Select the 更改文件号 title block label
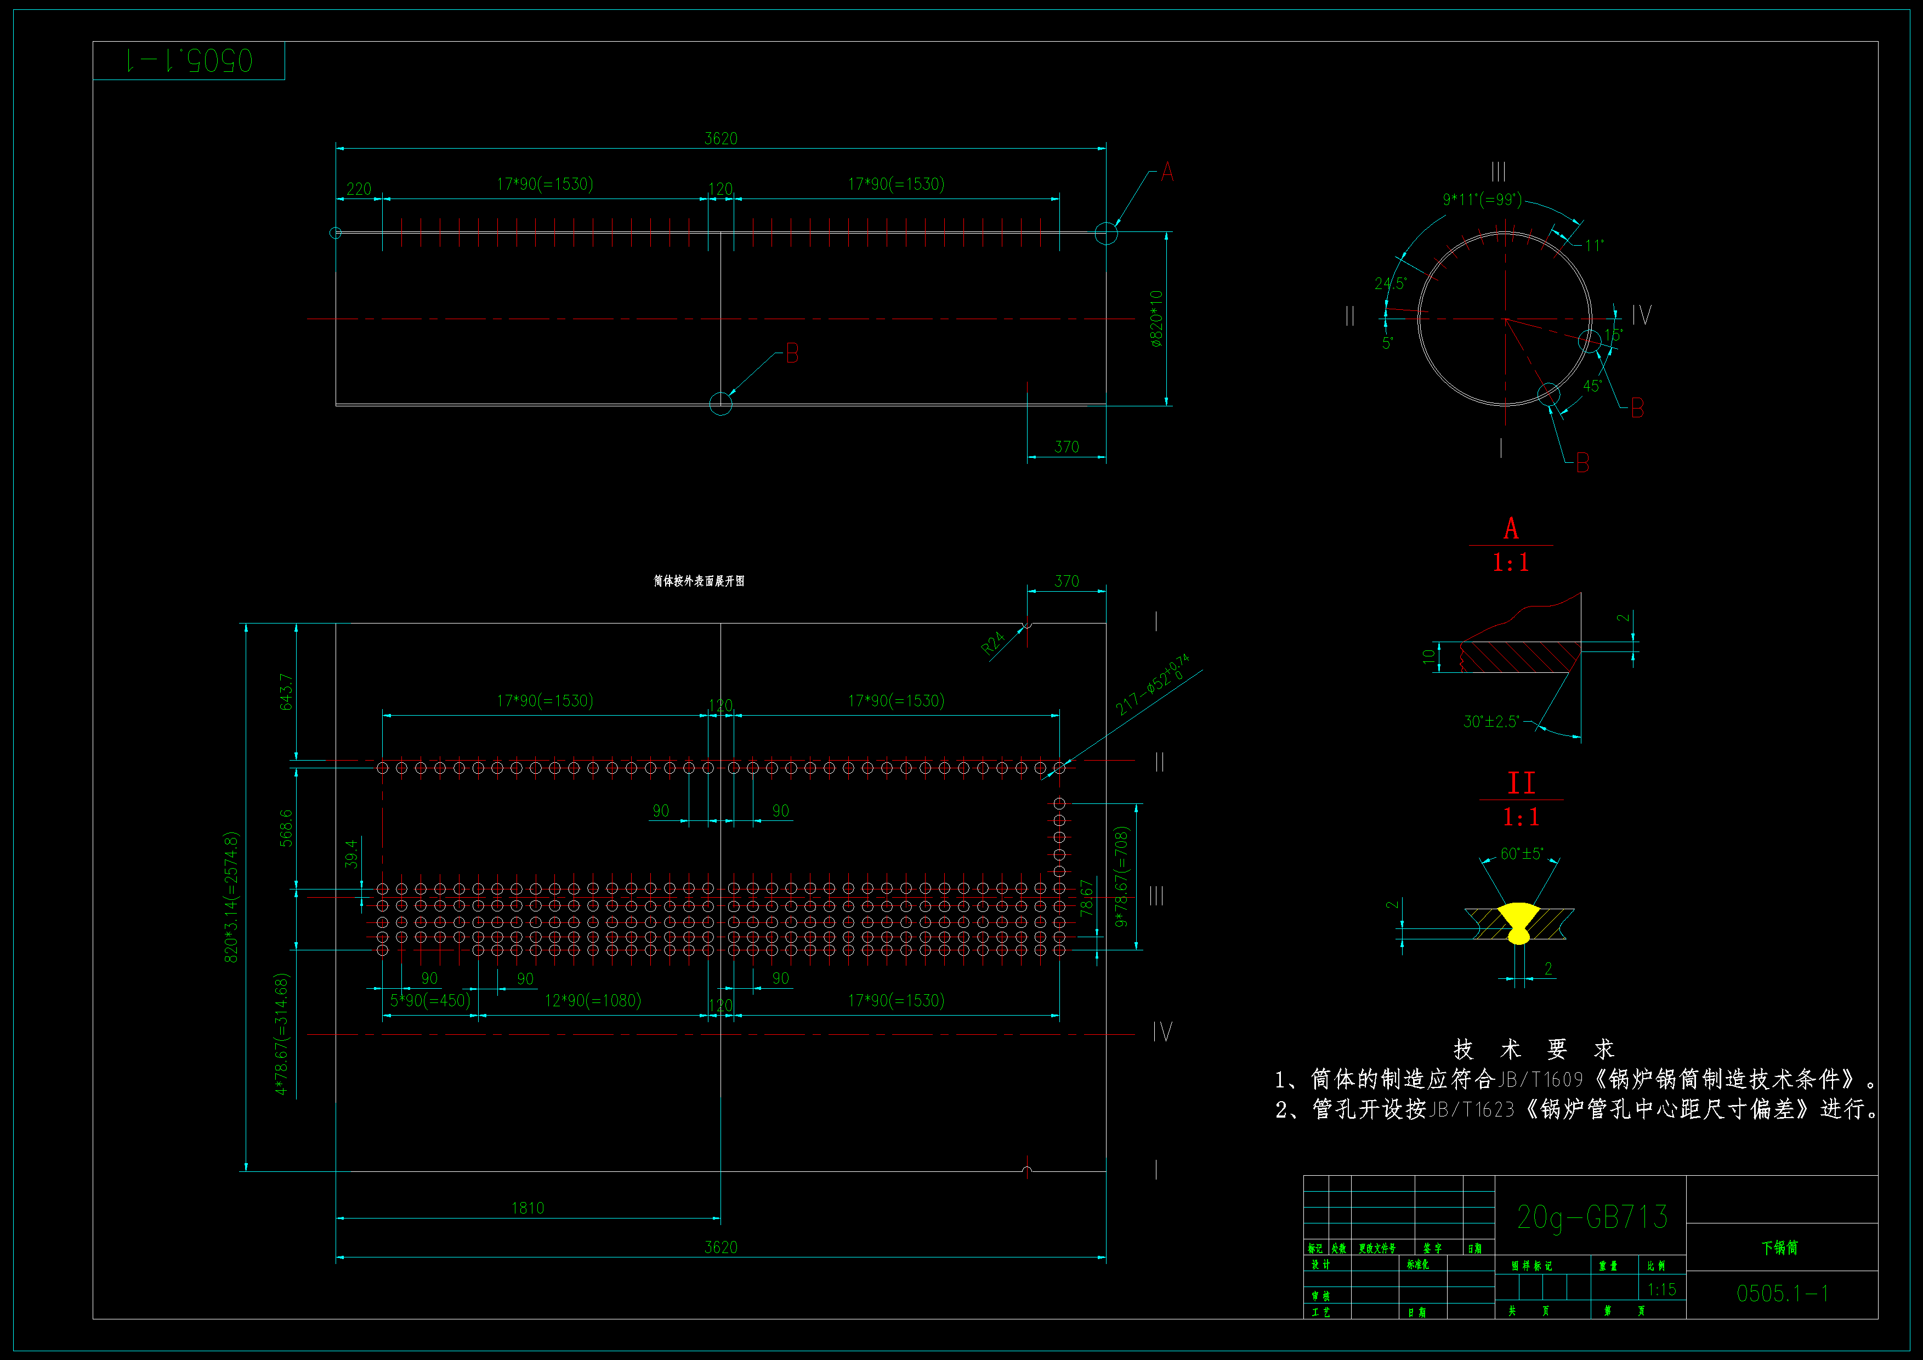The width and height of the screenshot is (1923, 1360). [1377, 1249]
